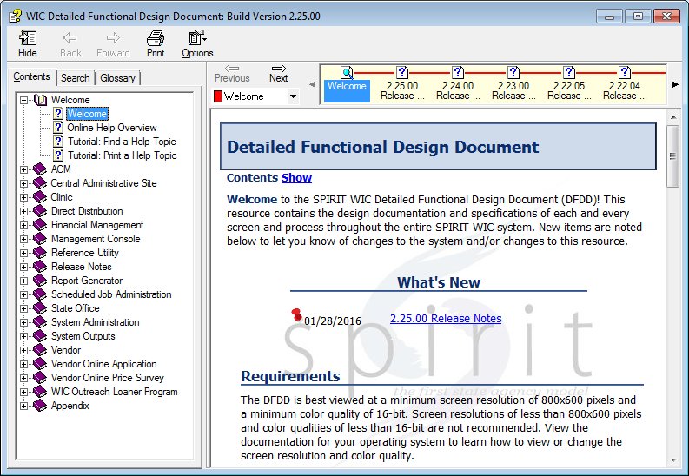This screenshot has height=476, width=689.
Task: Open the 2.25.00 Release Notes link
Action: point(446,318)
